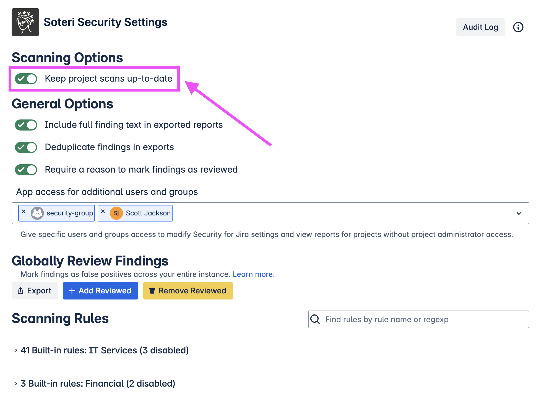Disable full finding text in exported reports
The height and width of the screenshot is (396, 536).
[x=26, y=125]
